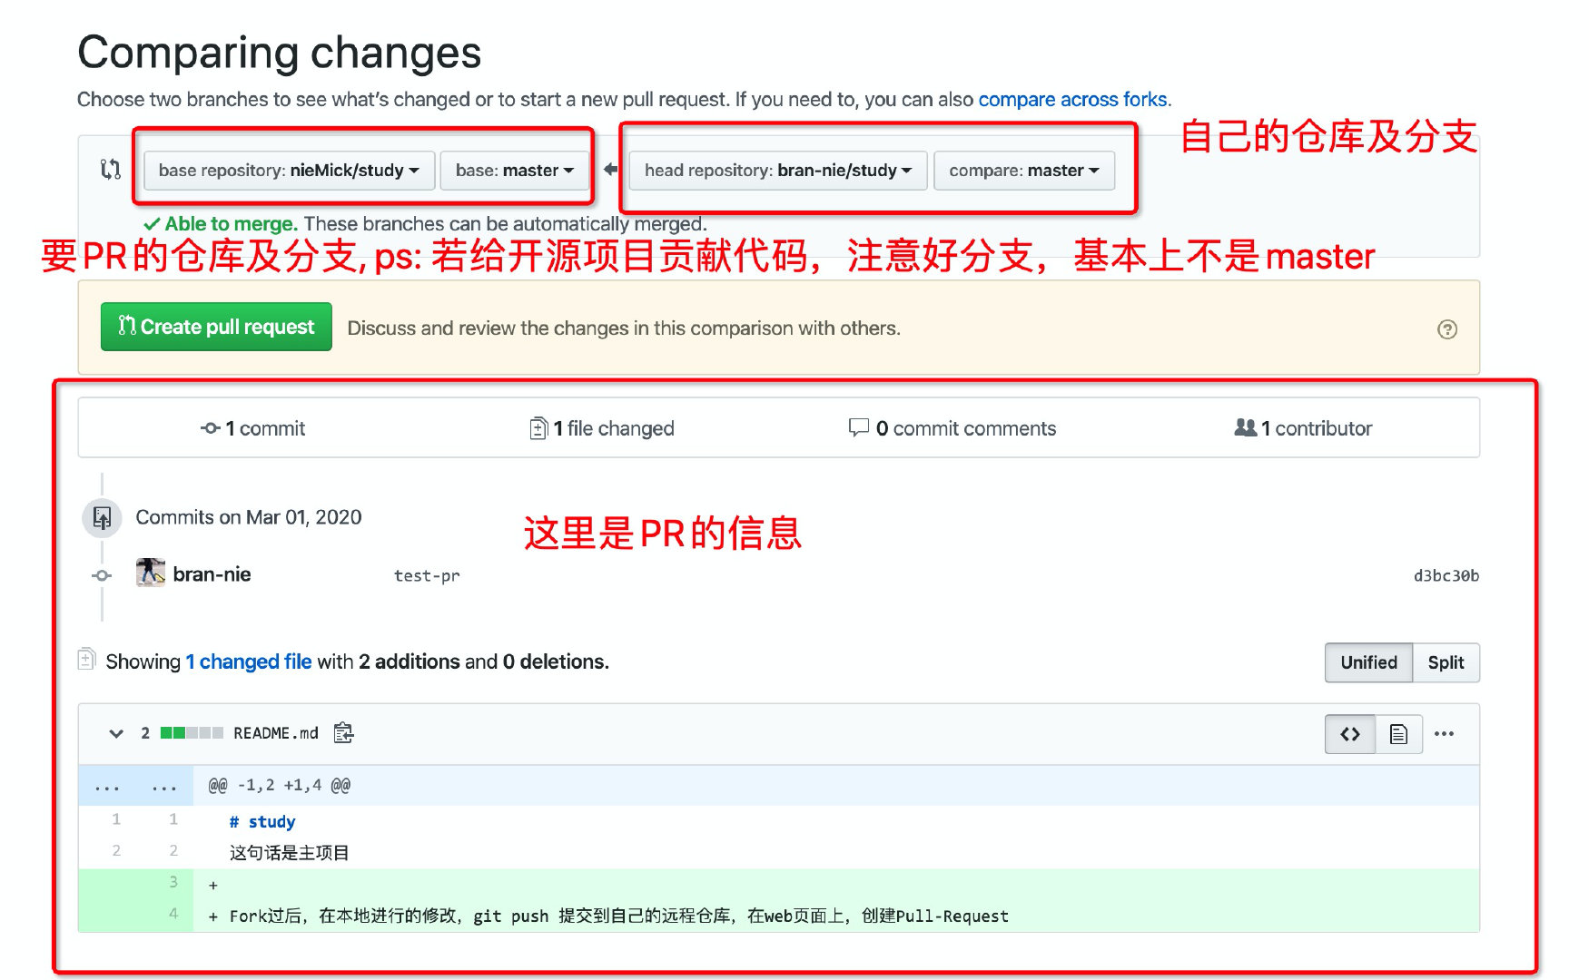Open the 0 commit comments tab
Image resolution: width=1589 pixels, height=980 pixels.
click(952, 428)
